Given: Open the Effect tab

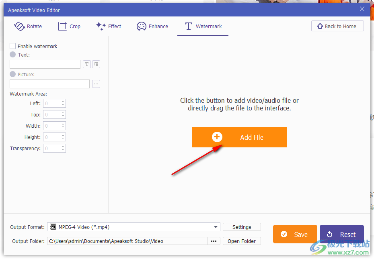Looking at the screenshot, I should coord(109,26).
